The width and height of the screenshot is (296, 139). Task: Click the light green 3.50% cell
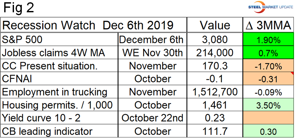[x=268, y=105]
